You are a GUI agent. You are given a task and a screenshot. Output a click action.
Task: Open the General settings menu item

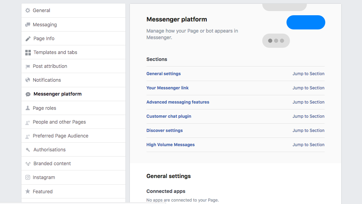point(73,10)
